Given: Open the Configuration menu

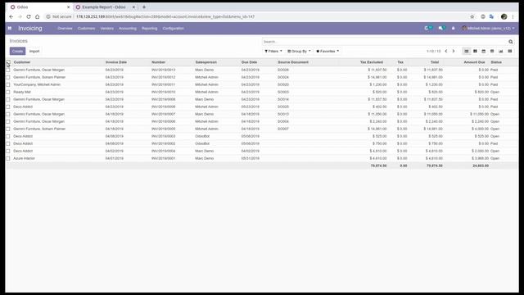Looking at the screenshot, I should point(173,29).
